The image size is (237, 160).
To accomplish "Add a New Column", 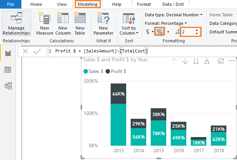I will click(63, 23).
